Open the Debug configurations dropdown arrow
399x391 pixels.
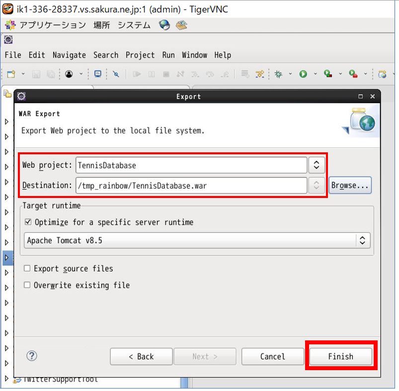tap(290, 74)
